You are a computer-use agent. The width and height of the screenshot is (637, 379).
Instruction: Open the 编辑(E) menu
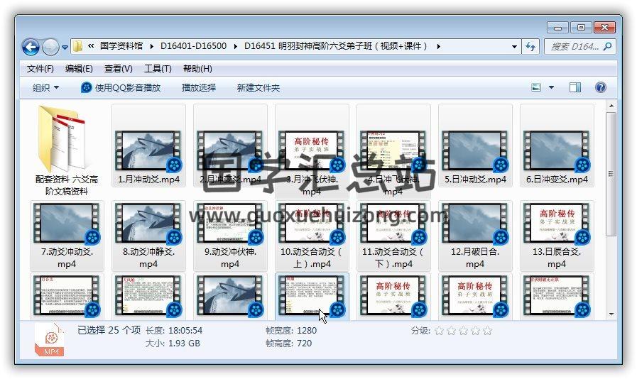click(79, 69)
